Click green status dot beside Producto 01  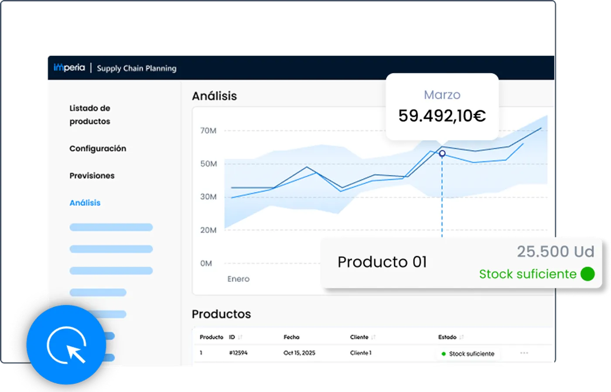(x=587, y=274)
